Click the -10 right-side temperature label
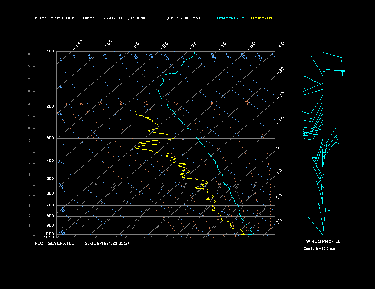Viewport: 375px width, 289px height. tap(280, 120)
